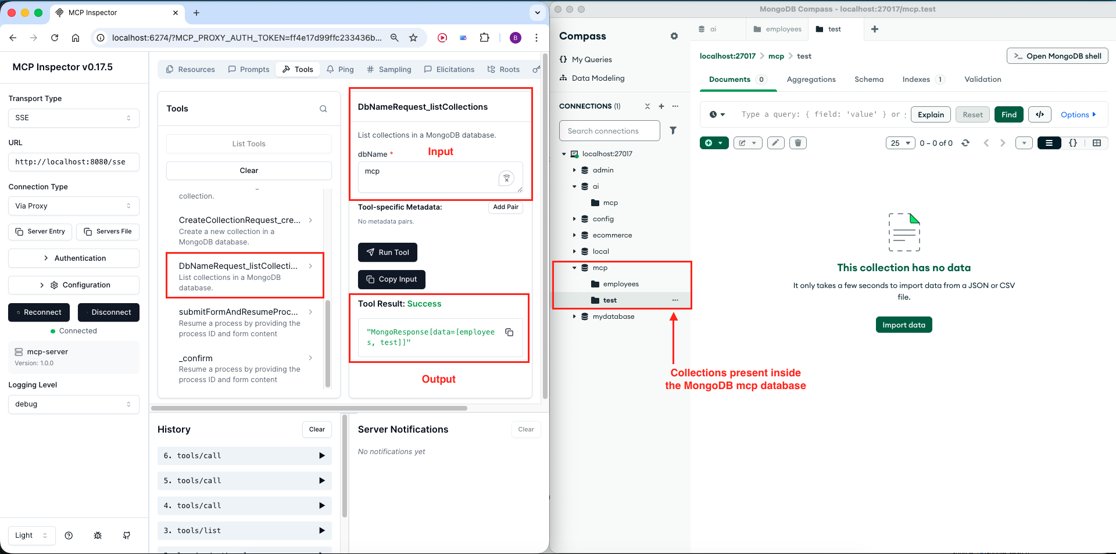1116x554 pixels.
Task: Switch to the Aggregations tab
Action: pyautogui.click(x=811, y=80)
